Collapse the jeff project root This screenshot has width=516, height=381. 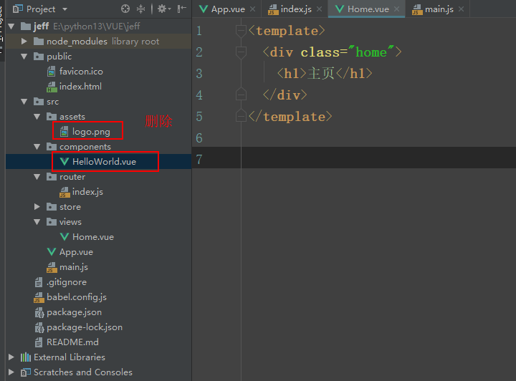11,26
